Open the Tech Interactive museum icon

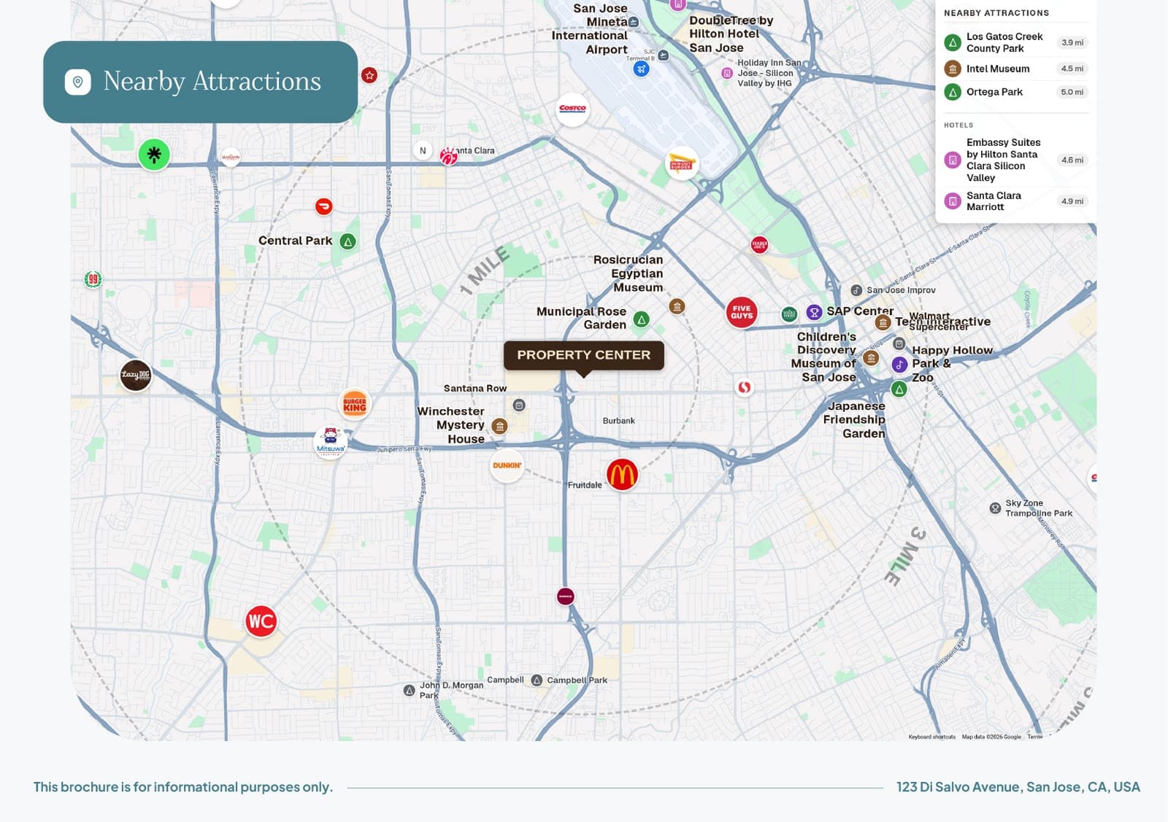(883, 322)
